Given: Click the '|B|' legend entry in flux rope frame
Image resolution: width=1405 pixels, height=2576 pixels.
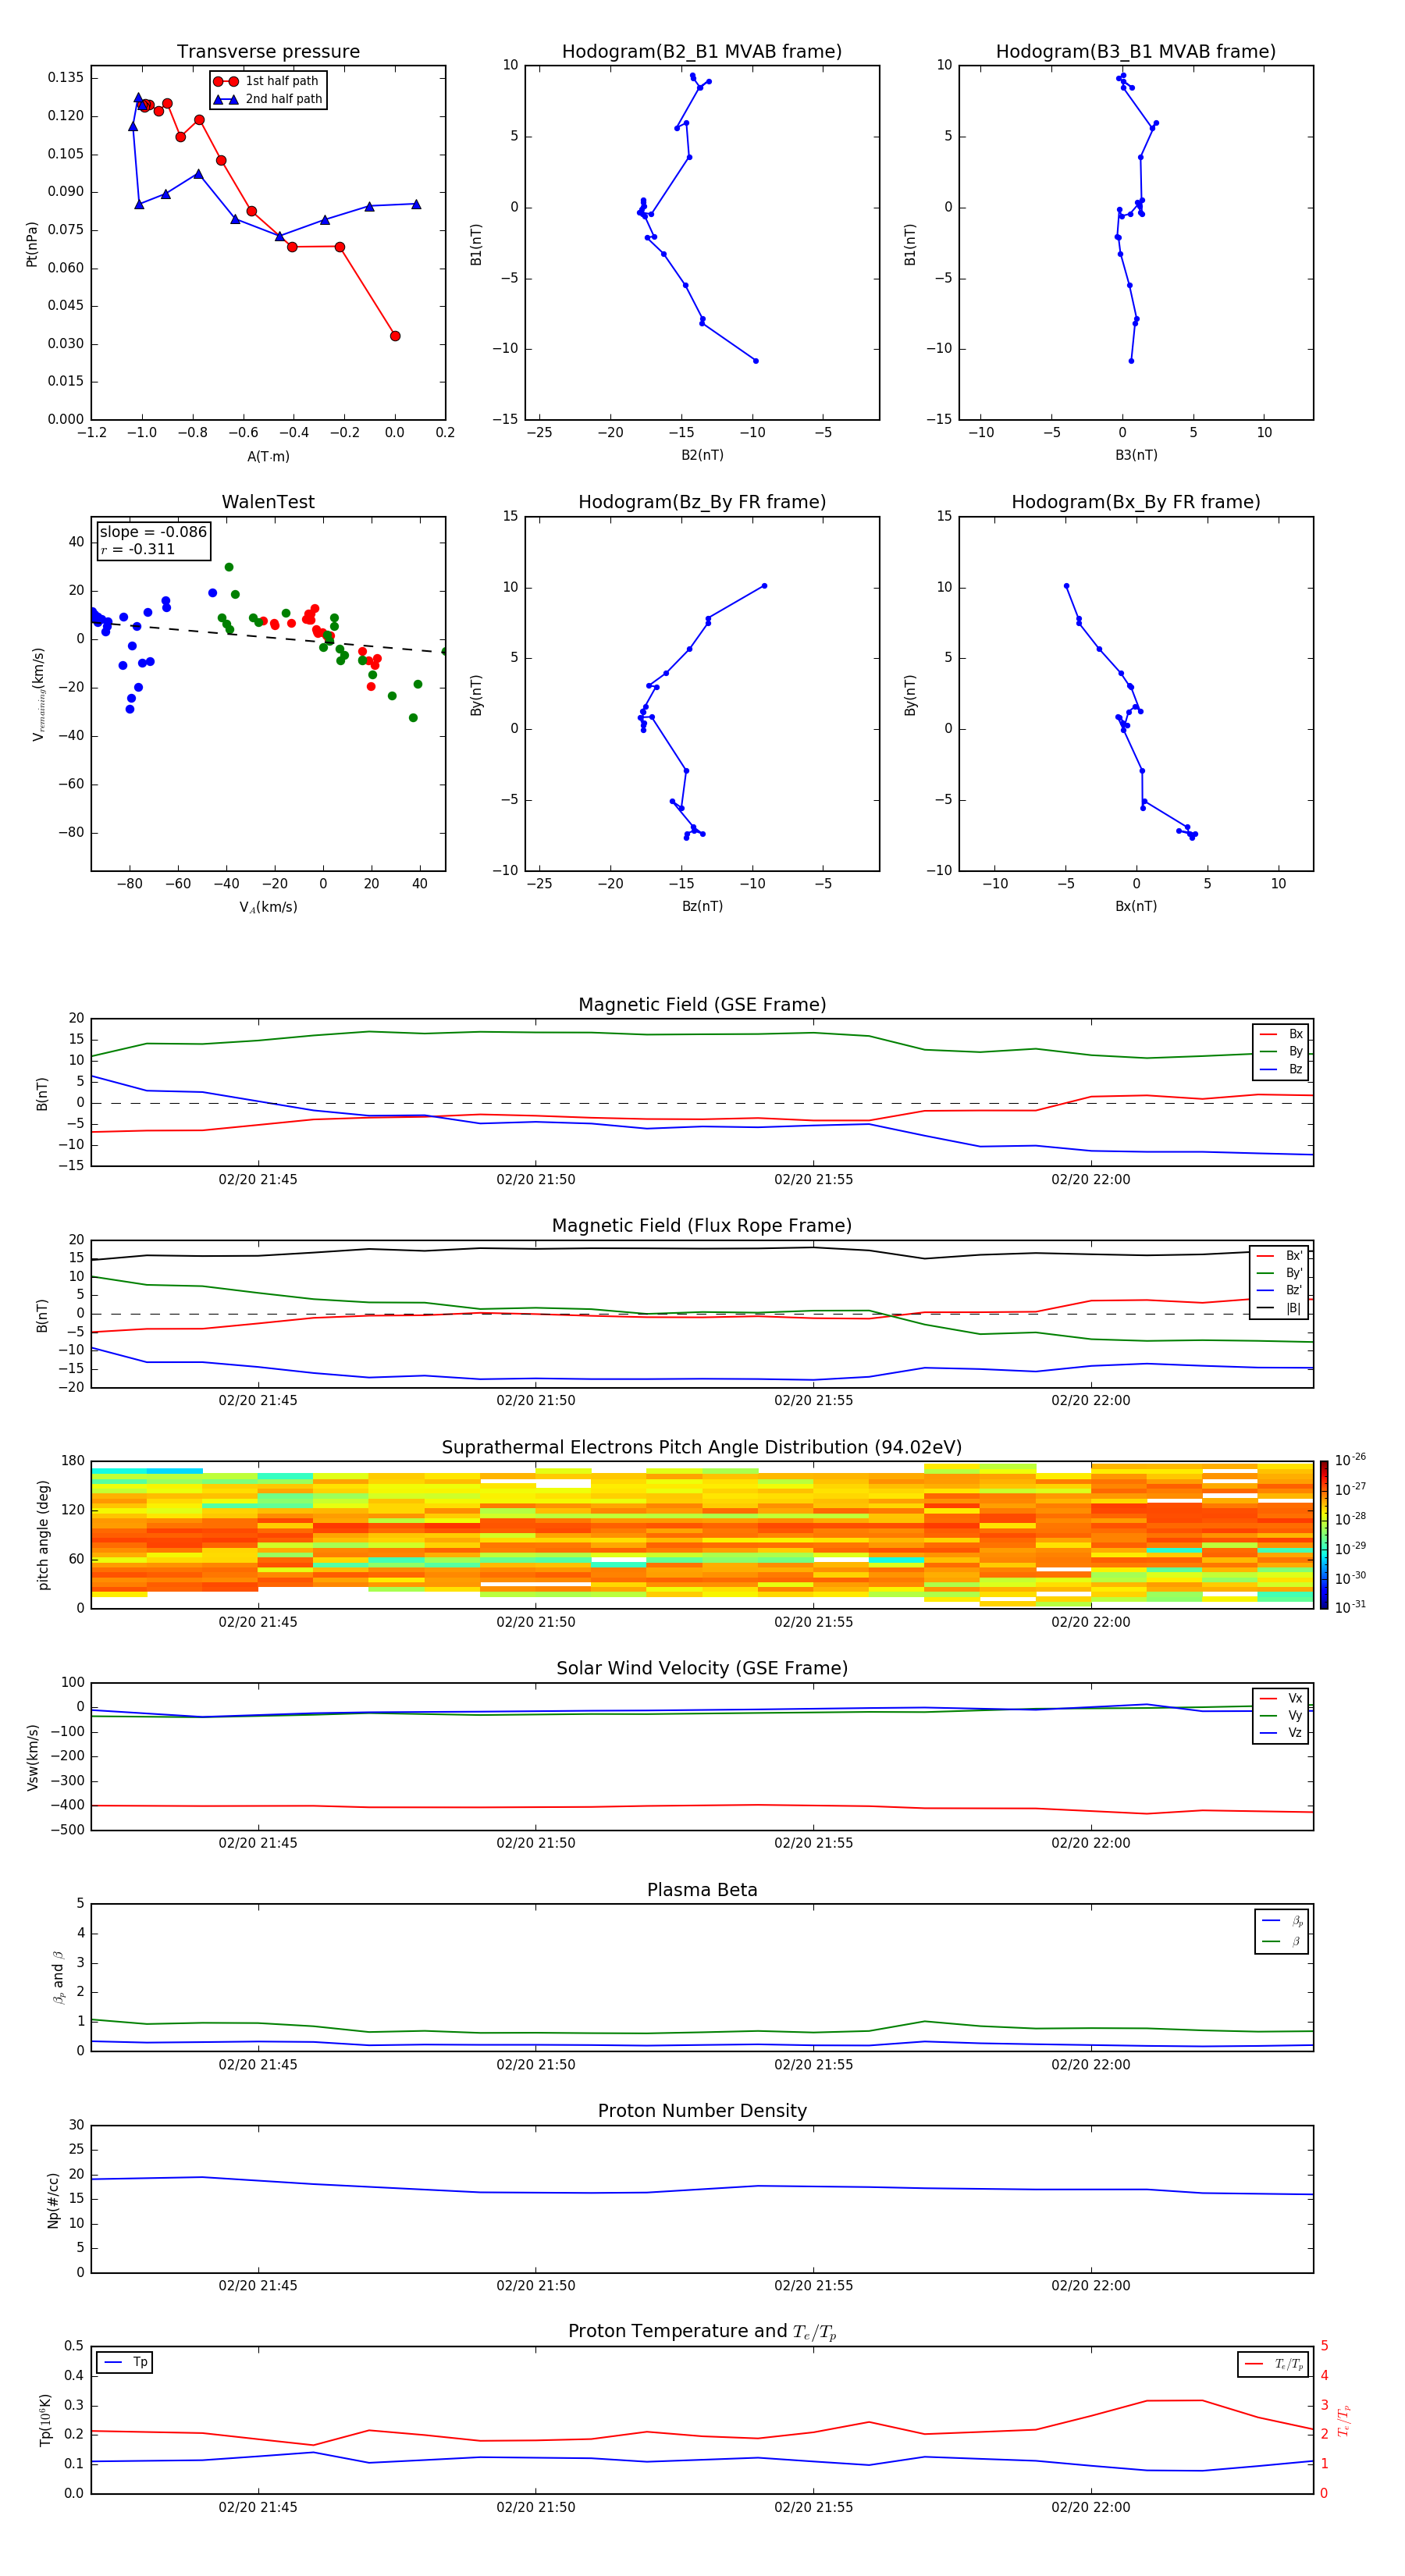Looking at the screenshot, I should pyautogui.click(x=1280, y=1308).
